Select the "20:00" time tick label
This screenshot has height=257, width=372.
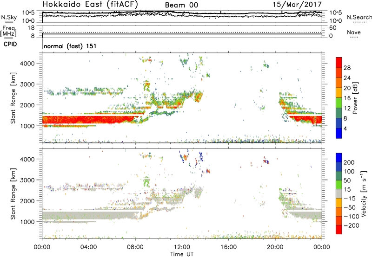tap(275, 247)
